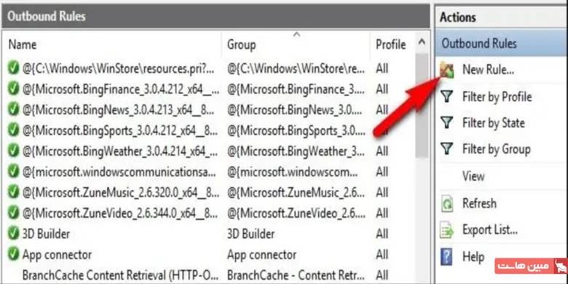Sort by the Profile column header
The height and width of the screenshot is (284, 568).
(390, 45)
